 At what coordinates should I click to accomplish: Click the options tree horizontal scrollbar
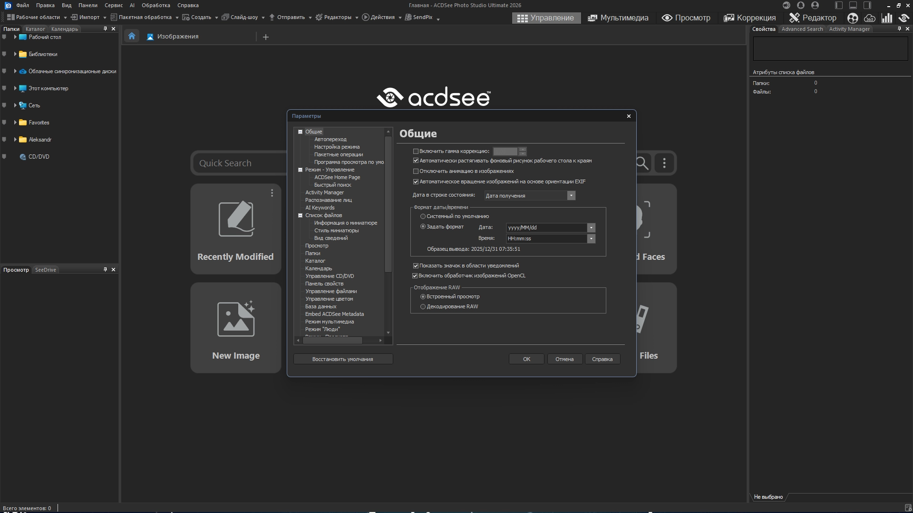(333, 340)
